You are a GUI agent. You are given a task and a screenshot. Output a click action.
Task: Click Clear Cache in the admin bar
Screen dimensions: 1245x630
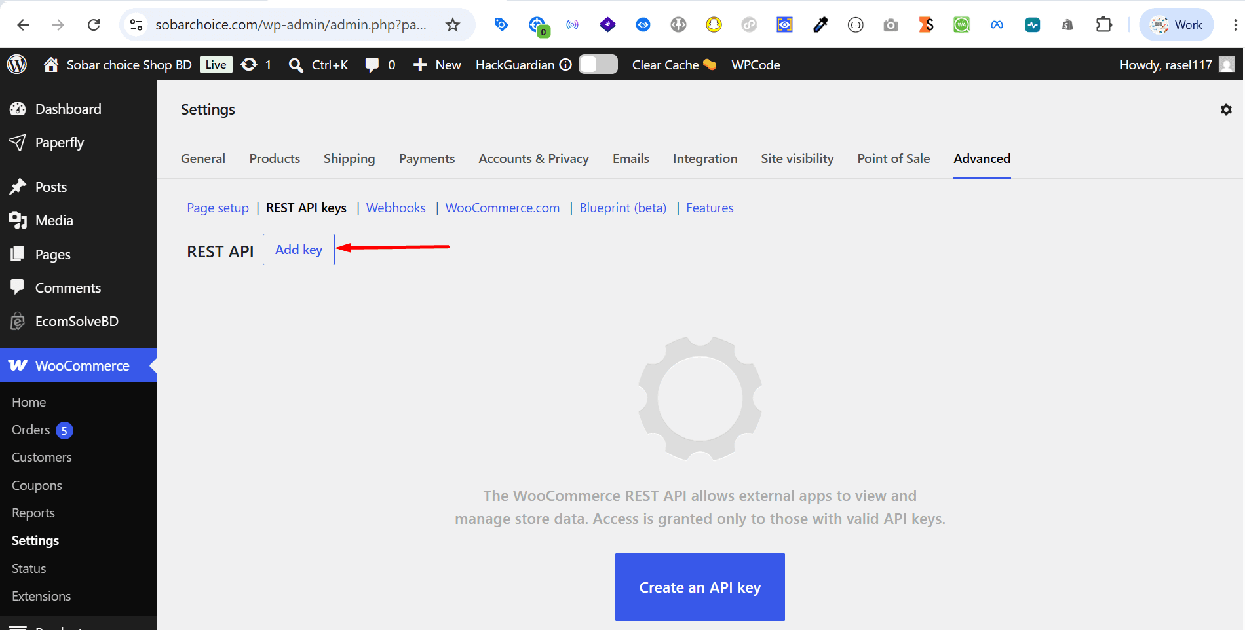pos(674,65)
